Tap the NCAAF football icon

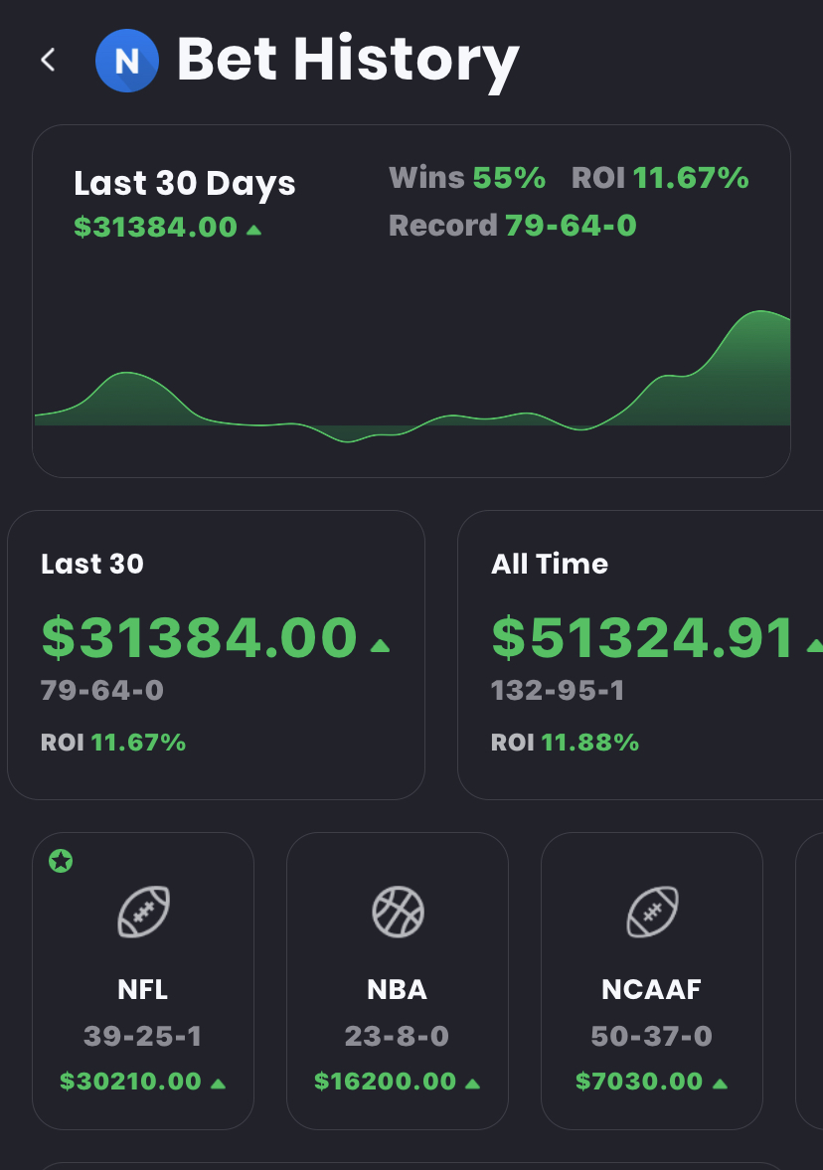tap(652, 912)
